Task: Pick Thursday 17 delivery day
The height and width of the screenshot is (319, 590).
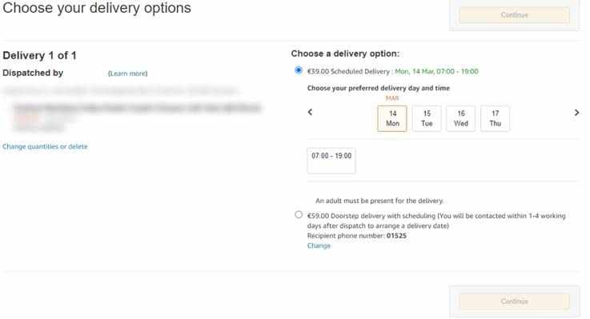Action: click(496, 118)
